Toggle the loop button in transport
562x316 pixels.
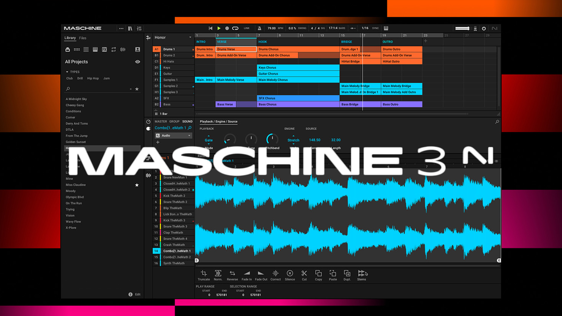point(235,29)
